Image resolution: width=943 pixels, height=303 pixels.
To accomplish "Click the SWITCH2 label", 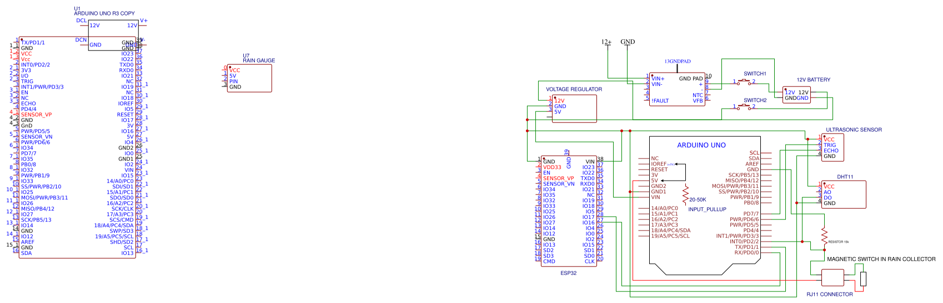I will click(755, 100).
